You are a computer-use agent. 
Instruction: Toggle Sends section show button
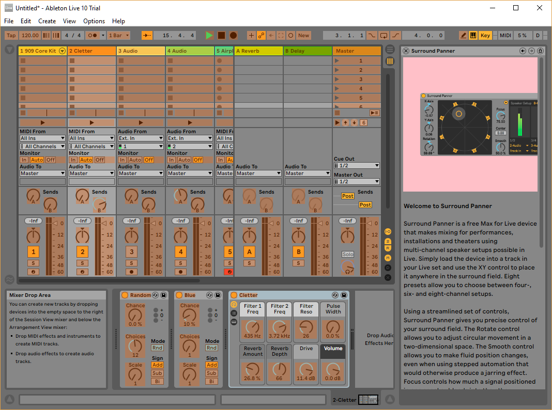click(x=388, y=241)
